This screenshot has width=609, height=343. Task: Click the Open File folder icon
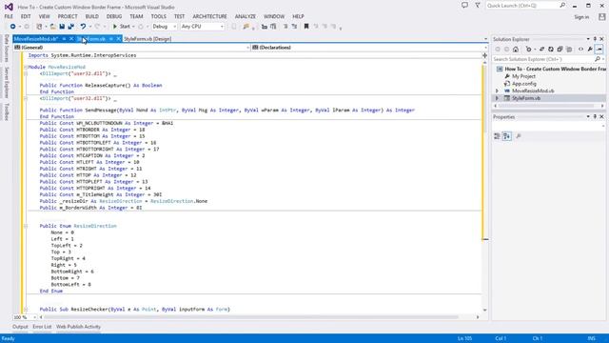tap(53, 27)
